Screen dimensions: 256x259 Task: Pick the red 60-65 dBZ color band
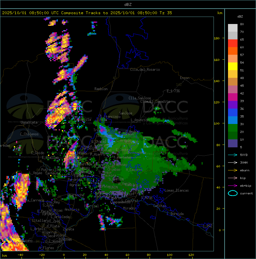pyautogui.click(x=233, y=43)
